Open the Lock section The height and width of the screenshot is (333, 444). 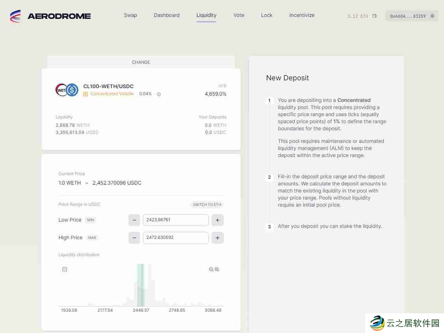[x=267, y=15]
